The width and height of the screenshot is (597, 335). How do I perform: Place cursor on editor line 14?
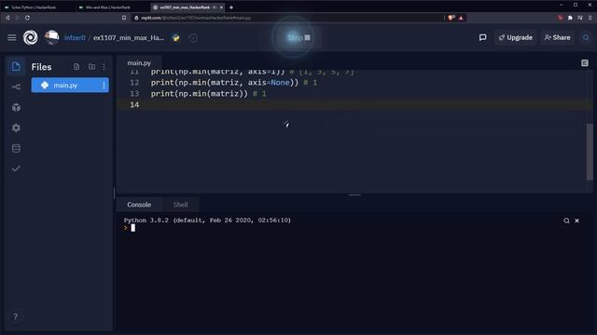pyautogui.click(x=354, y=105)
